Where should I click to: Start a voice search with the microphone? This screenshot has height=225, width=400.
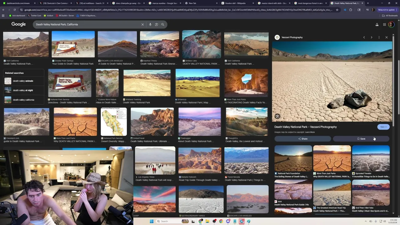[150, 24]
